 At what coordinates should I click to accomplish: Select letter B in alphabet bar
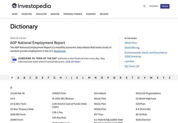click(x=24, y=78)
